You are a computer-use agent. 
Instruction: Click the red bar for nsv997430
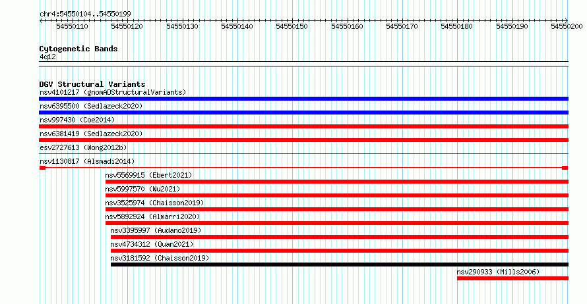(x=303, y=126)
